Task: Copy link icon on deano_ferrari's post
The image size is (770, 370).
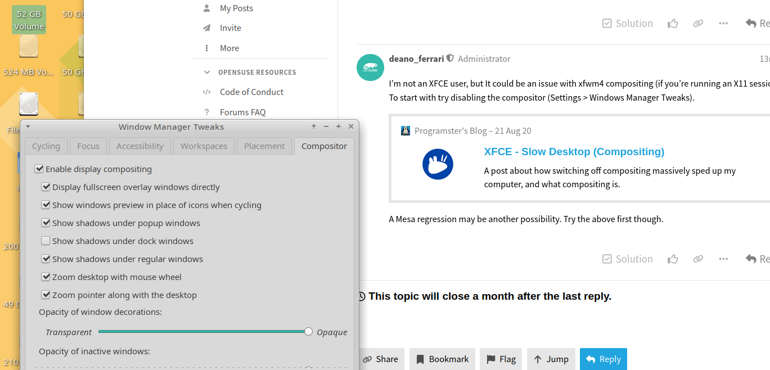Action: click(698, 259)
